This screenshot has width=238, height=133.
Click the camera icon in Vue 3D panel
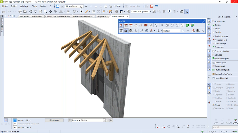point(126,31)
